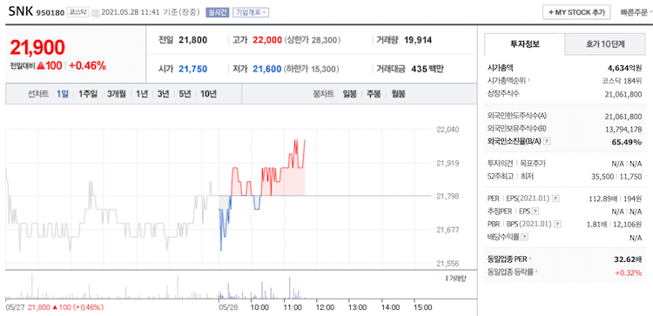Click the 고가 value 22,000
This screenshot has height=316, width=653.
267,40
